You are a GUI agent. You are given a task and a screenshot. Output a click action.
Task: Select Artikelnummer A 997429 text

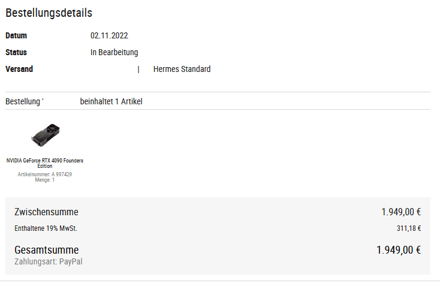[x=45, y=174]
